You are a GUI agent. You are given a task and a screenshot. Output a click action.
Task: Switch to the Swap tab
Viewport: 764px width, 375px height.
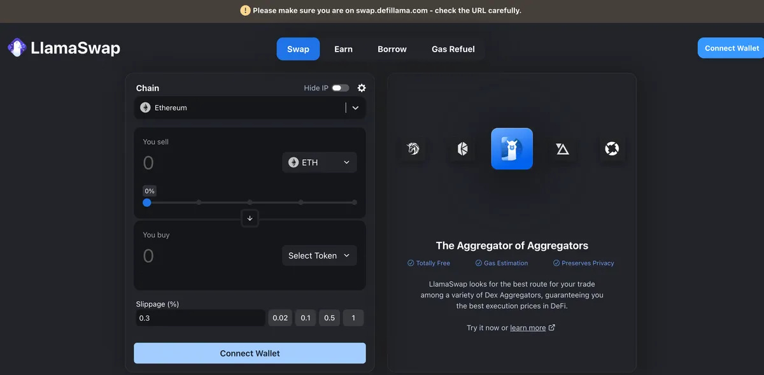(298, 49)
